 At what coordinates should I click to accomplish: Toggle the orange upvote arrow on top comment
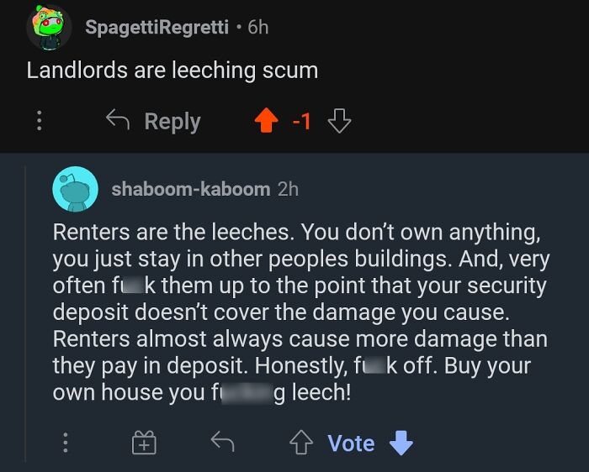[265, 122]
